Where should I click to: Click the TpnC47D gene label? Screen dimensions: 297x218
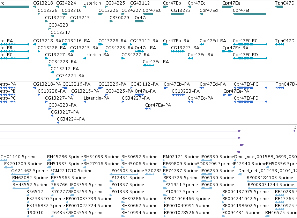point(285,3)
